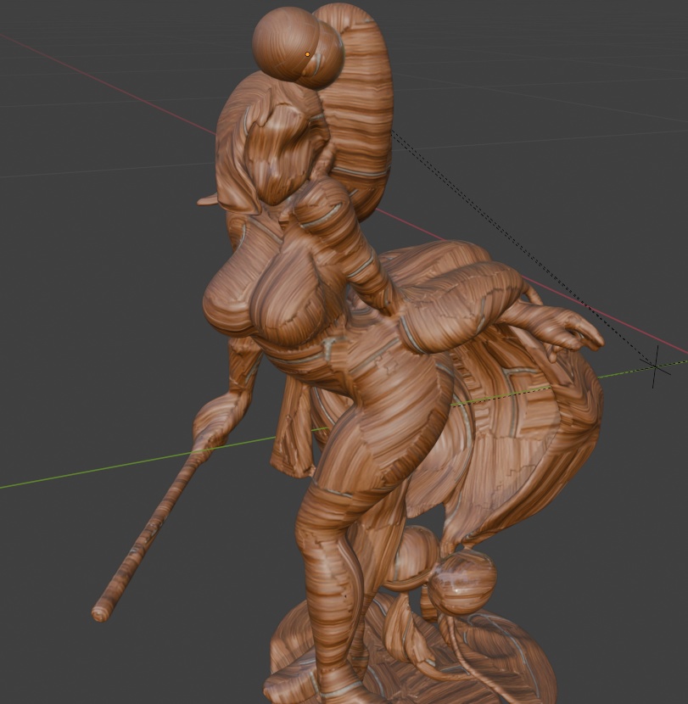Click the orange origin dot on the top sphere
The width and height of the screenshot is (688, 704).
click(307, 54)
